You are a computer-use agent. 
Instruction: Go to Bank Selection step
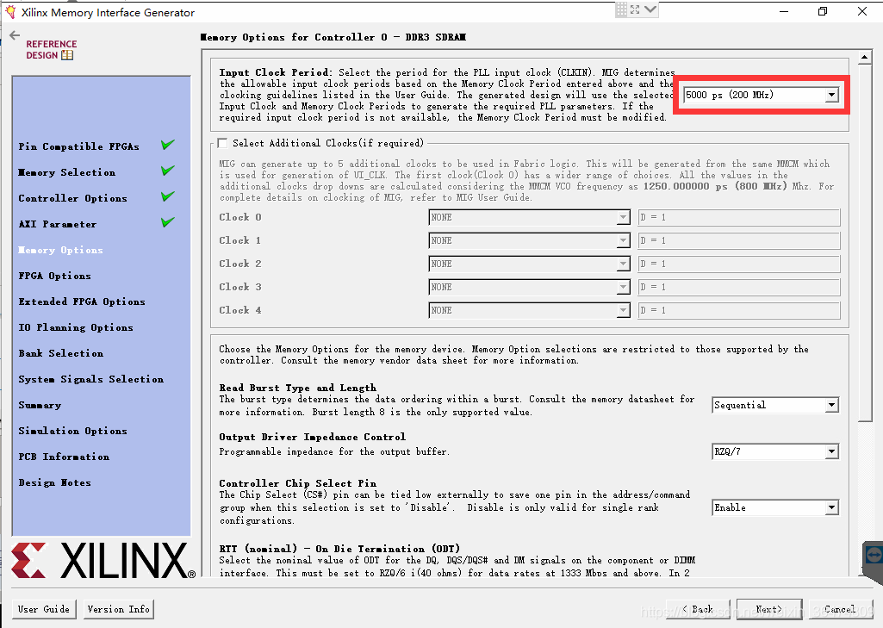pos(61,353)
